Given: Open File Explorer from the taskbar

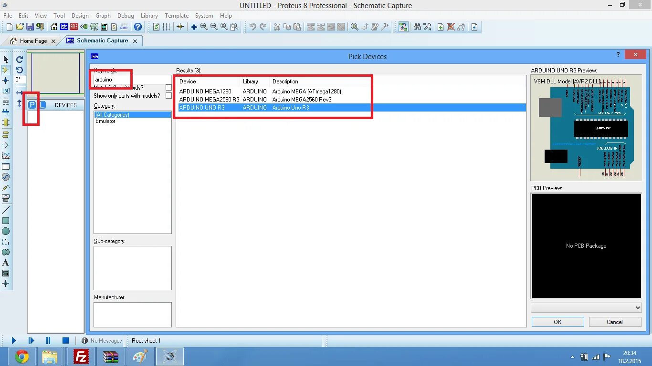Looking at the screenshot, I should pyautogui.click(x=50, y=356).
